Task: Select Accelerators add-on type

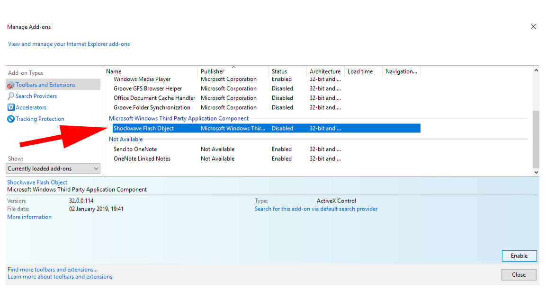Action: [31, 107]
